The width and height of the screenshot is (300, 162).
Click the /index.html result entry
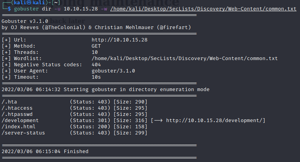(19, 127)
